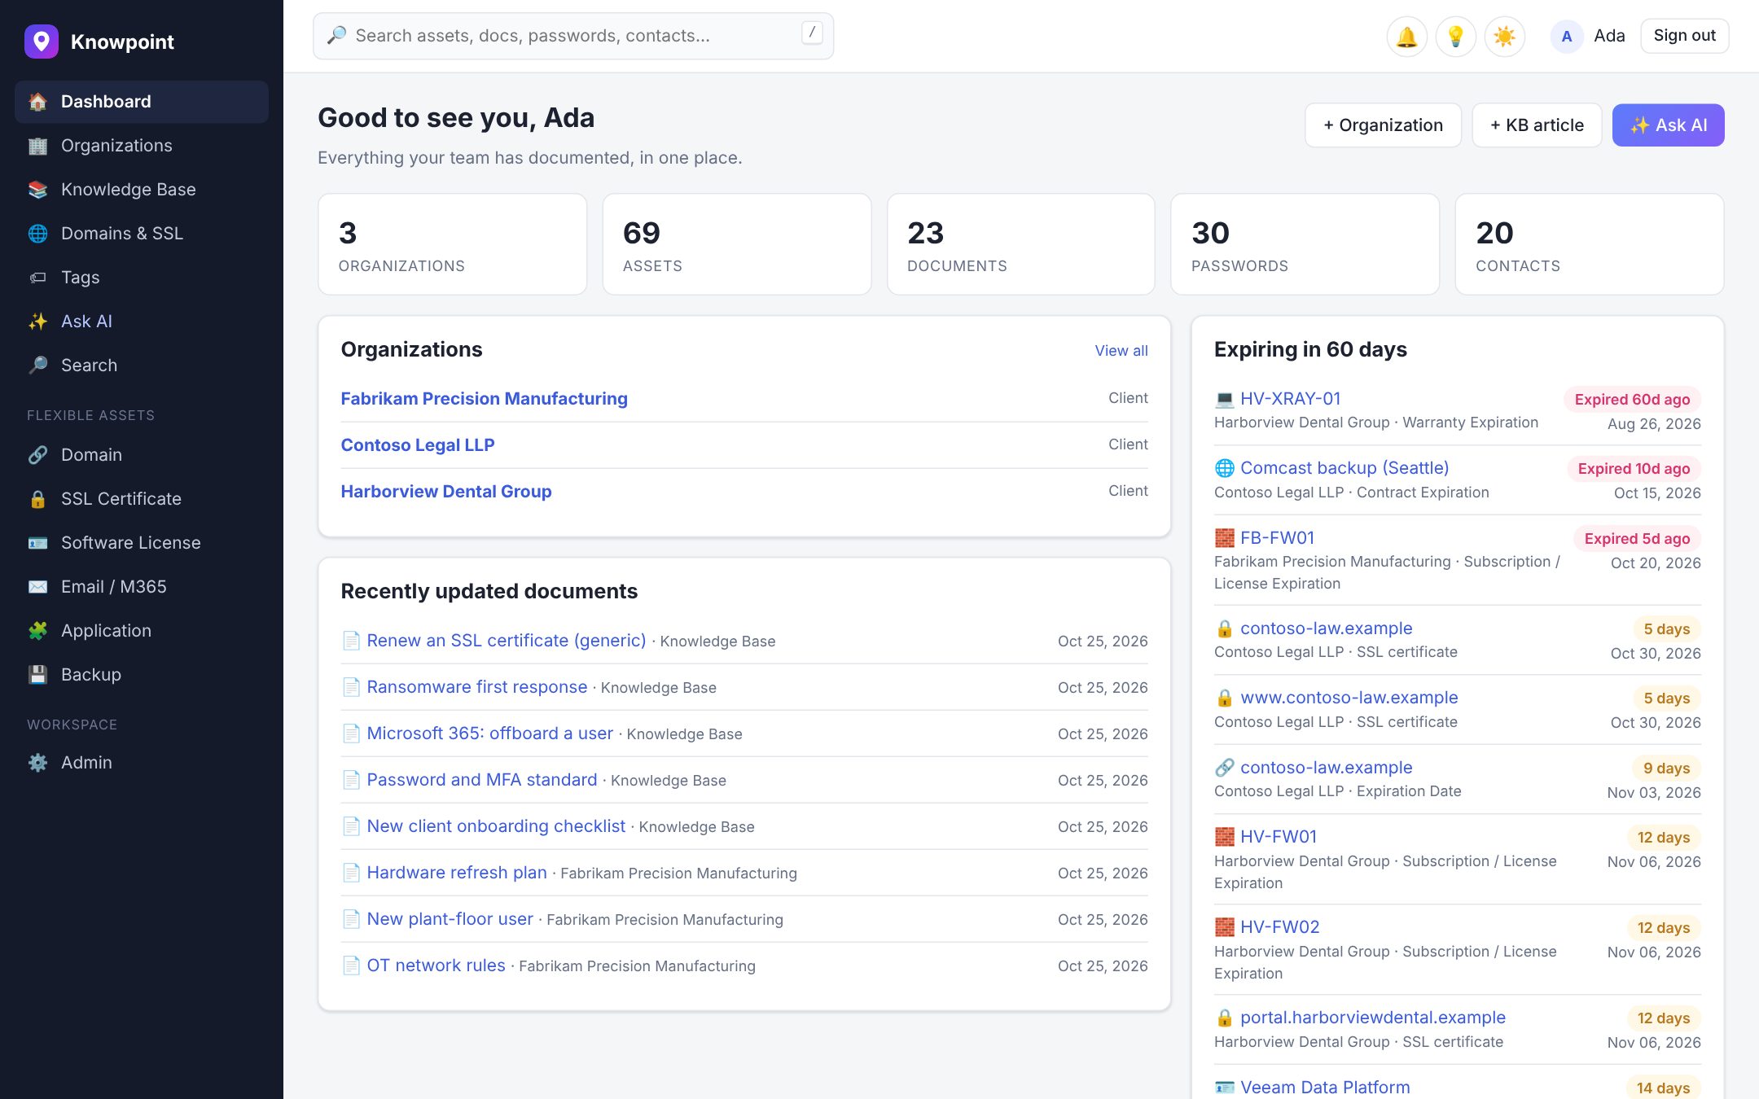This screenshot has width=1759, height=1099.
Task: Click the laptop icon beside HV-XRAY-01
Action: click(x=1224, y=399)
